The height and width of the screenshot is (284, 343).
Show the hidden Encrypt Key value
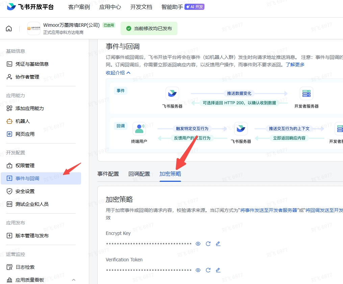198,244
